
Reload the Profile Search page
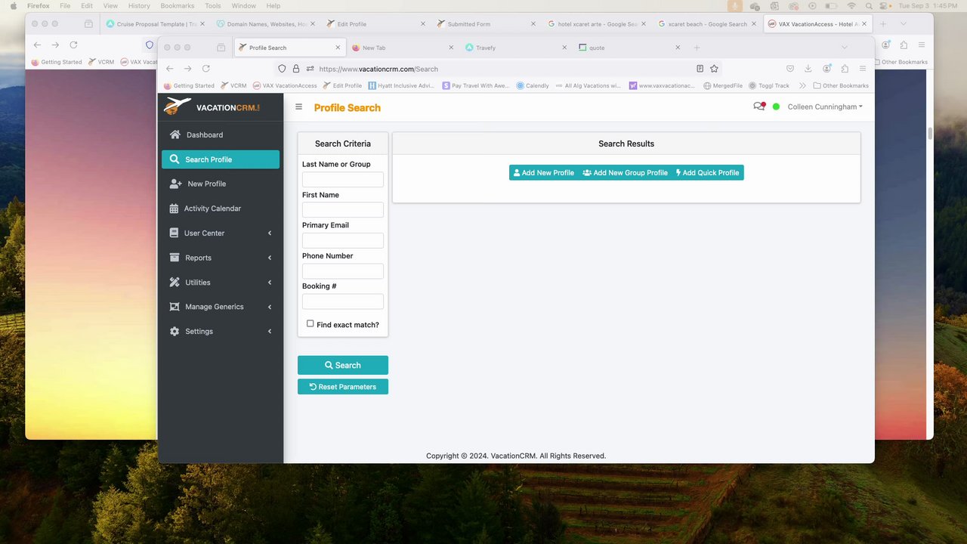(x=205, y=69)
